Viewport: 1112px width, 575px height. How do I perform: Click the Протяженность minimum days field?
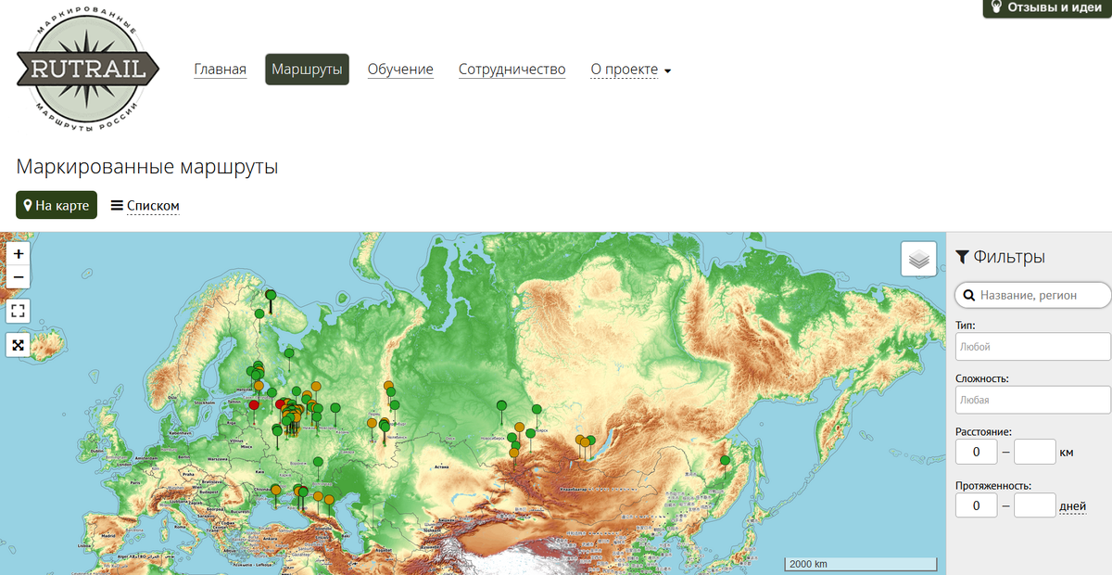click(976, 505)
